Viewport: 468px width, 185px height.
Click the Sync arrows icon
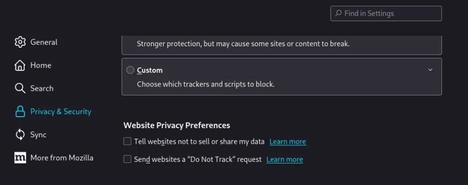pos(20,135)
